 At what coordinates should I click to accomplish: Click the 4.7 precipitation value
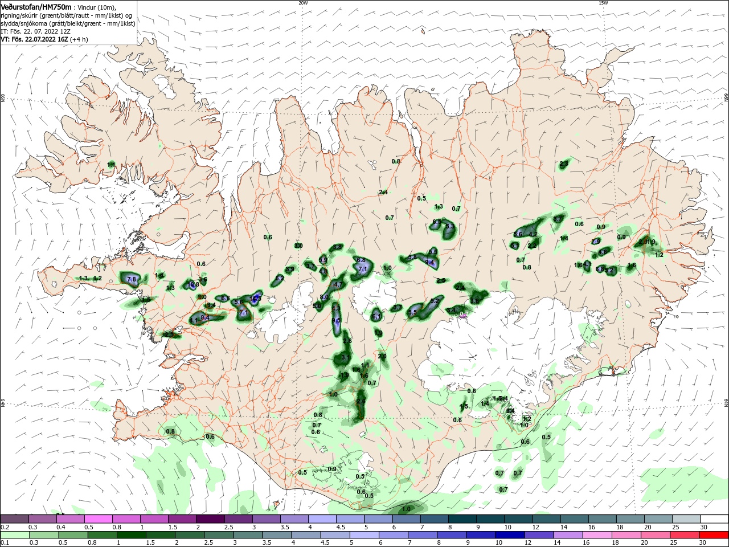point(337,284)
